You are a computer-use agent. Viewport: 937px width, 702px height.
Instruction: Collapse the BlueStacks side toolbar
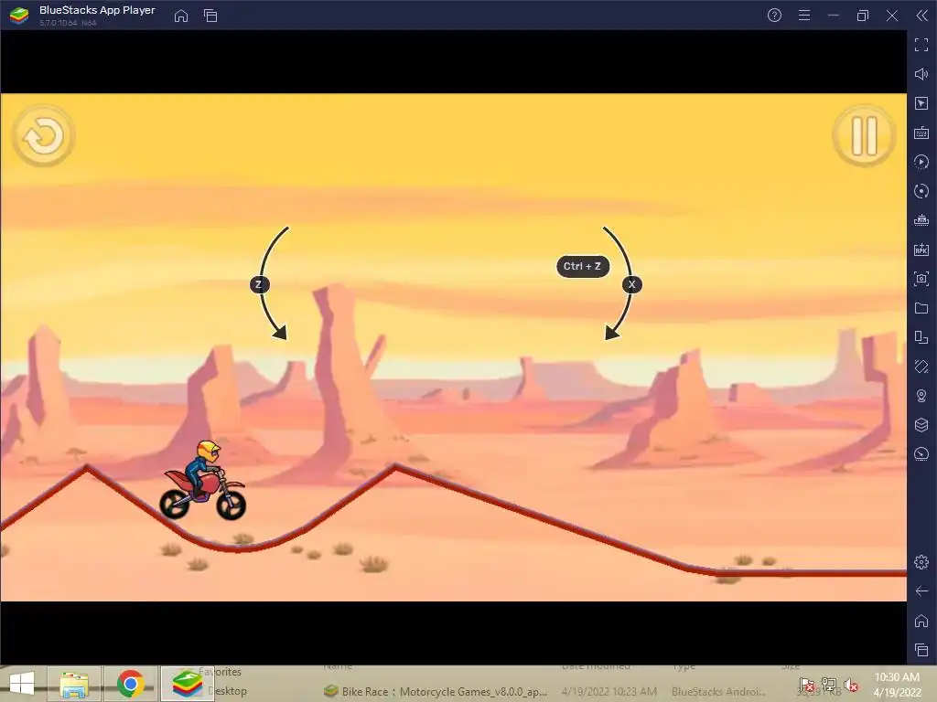coord(921,16)
